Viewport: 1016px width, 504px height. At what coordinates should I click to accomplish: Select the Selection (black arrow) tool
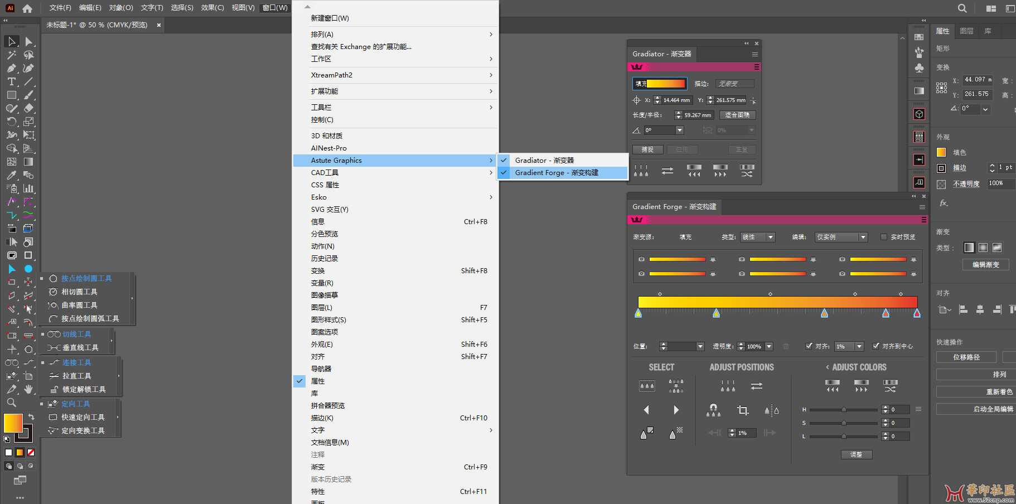12,41
